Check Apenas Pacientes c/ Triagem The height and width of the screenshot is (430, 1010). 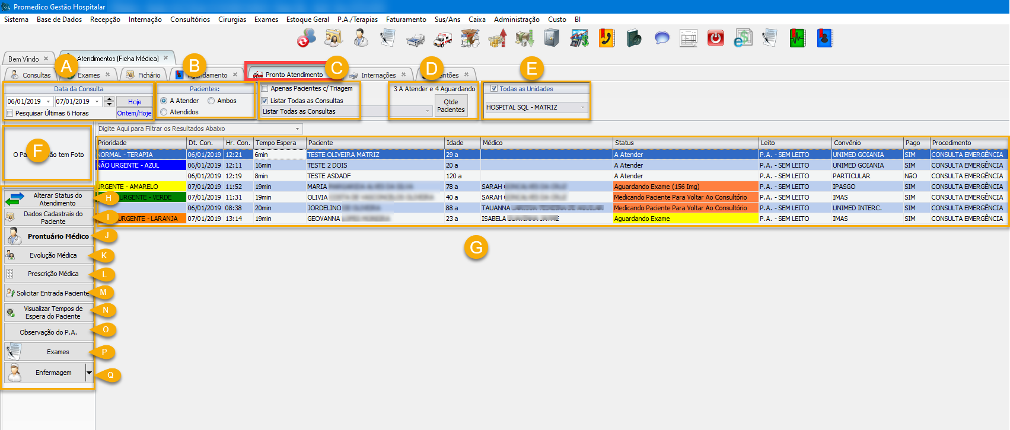coord(265,88)
